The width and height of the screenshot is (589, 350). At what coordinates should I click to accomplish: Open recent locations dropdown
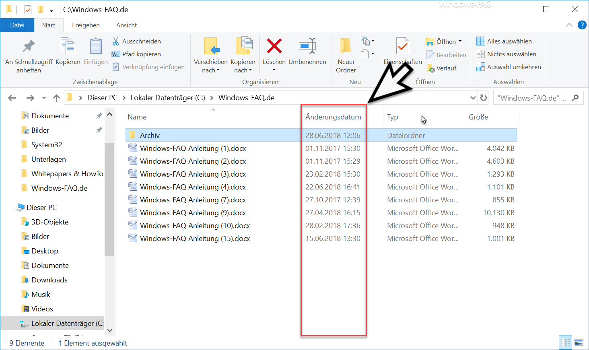tap(44, 98)
